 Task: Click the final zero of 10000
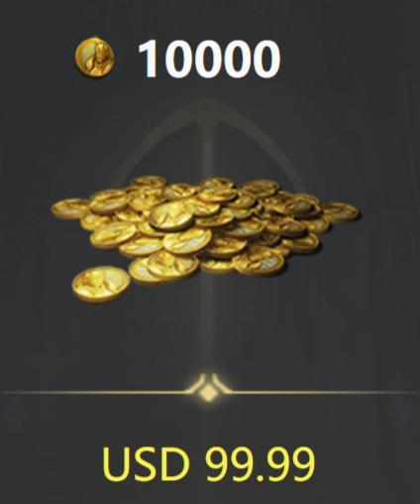click(264, 60)
